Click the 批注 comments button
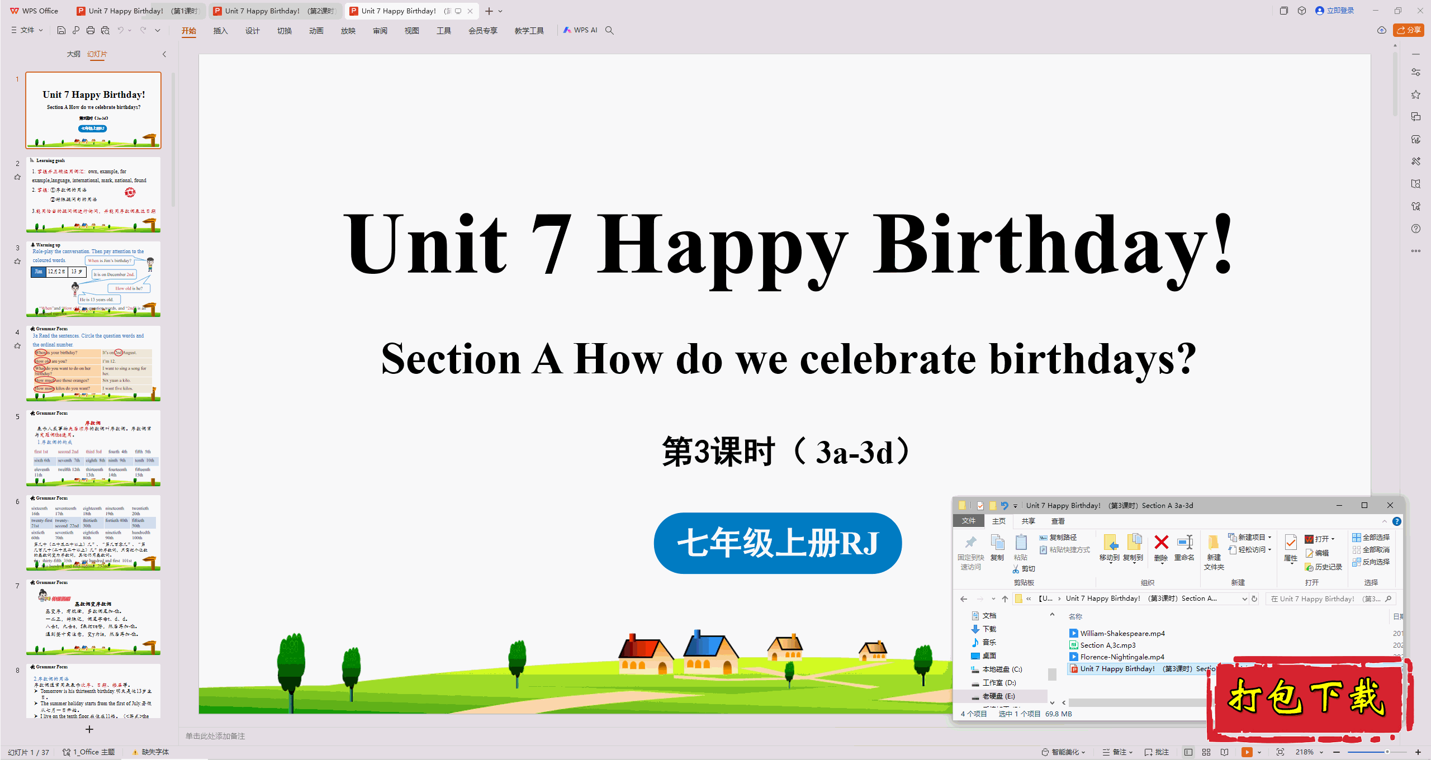 tap(1157, 752)
